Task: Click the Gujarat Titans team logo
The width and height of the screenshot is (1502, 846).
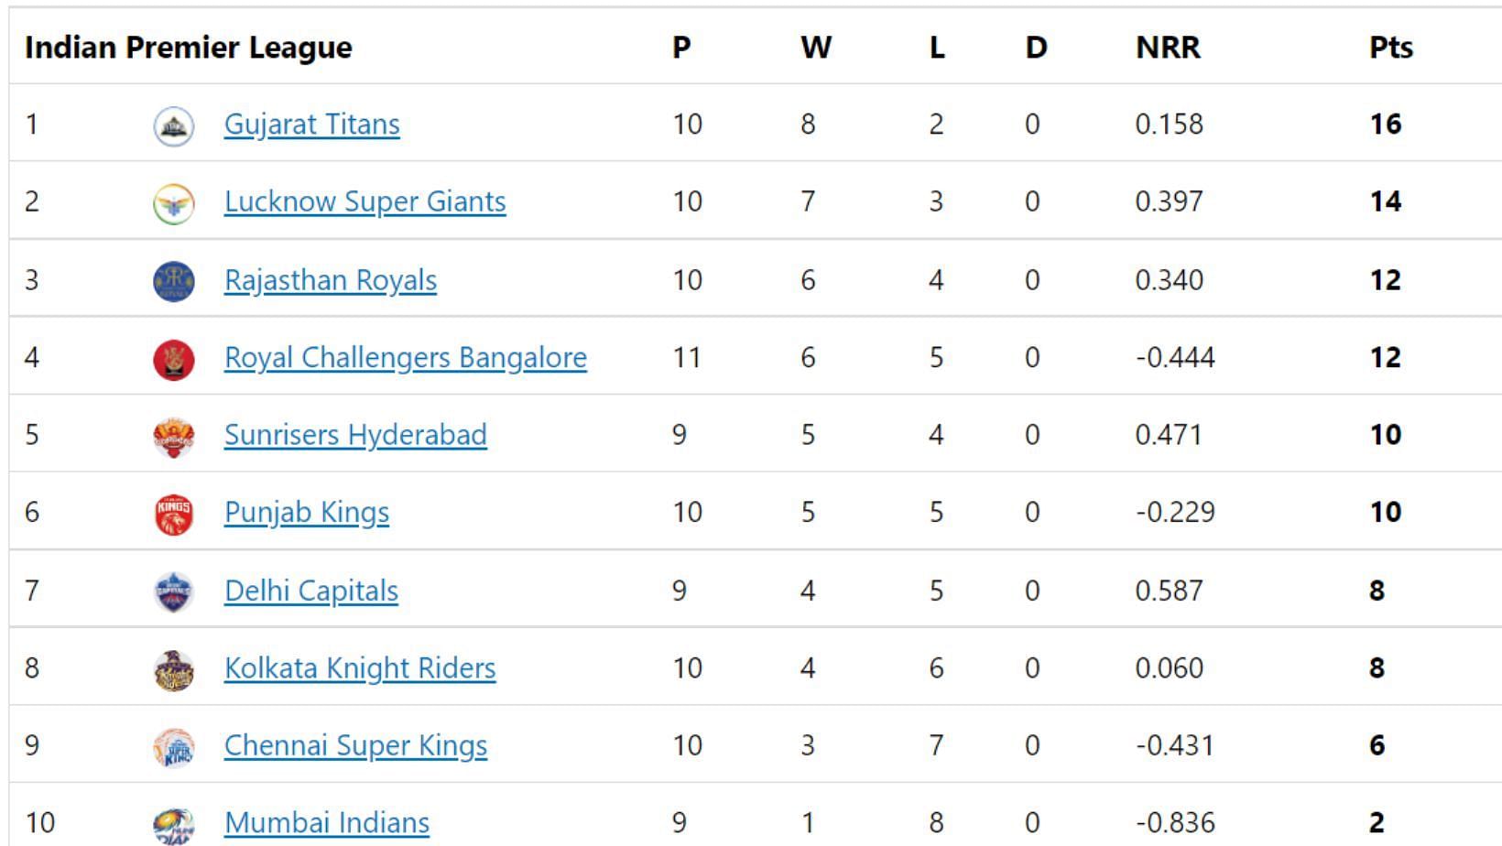Action: [173, 125]
